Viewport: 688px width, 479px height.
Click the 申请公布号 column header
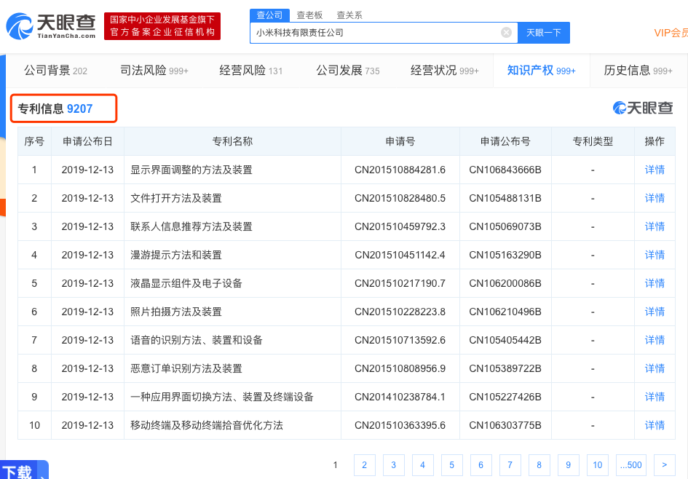click(x=505, y=141)
